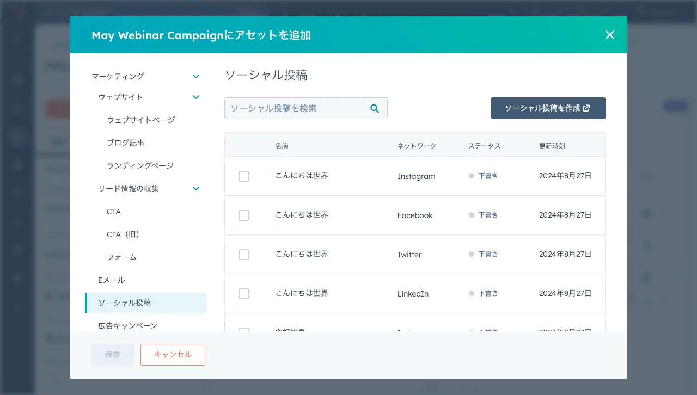Viewport: 697px width, 395px height.
Task: Check the こんにちは世界 LinkedIn row checkbox
Action: 244,294
